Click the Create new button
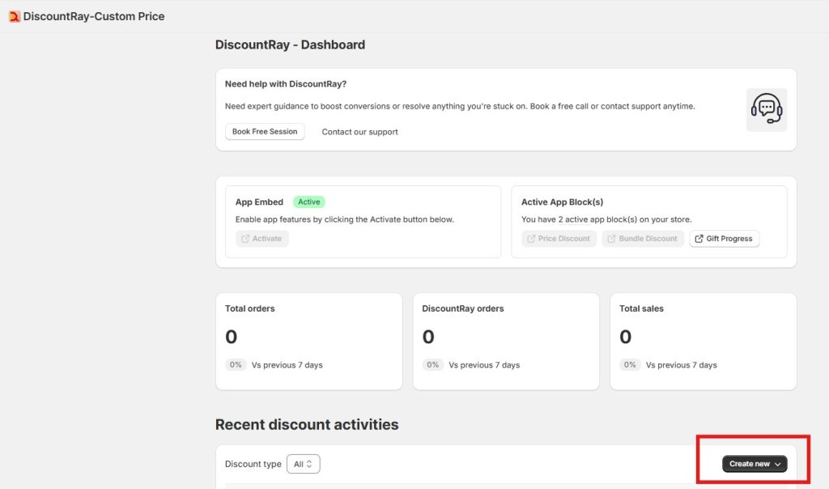This screenshot has width=829, height=489. click(x=752, y=464)
